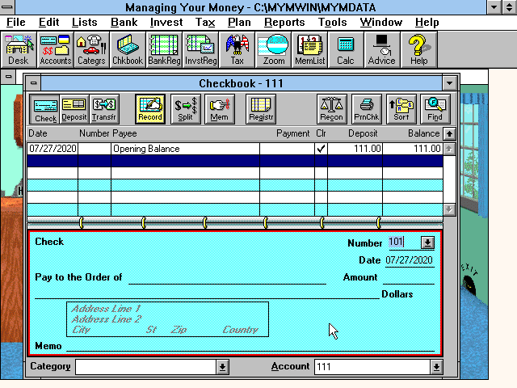Click the Memo field on check
This screenshot has width=517, height=388.
[250, 346]
